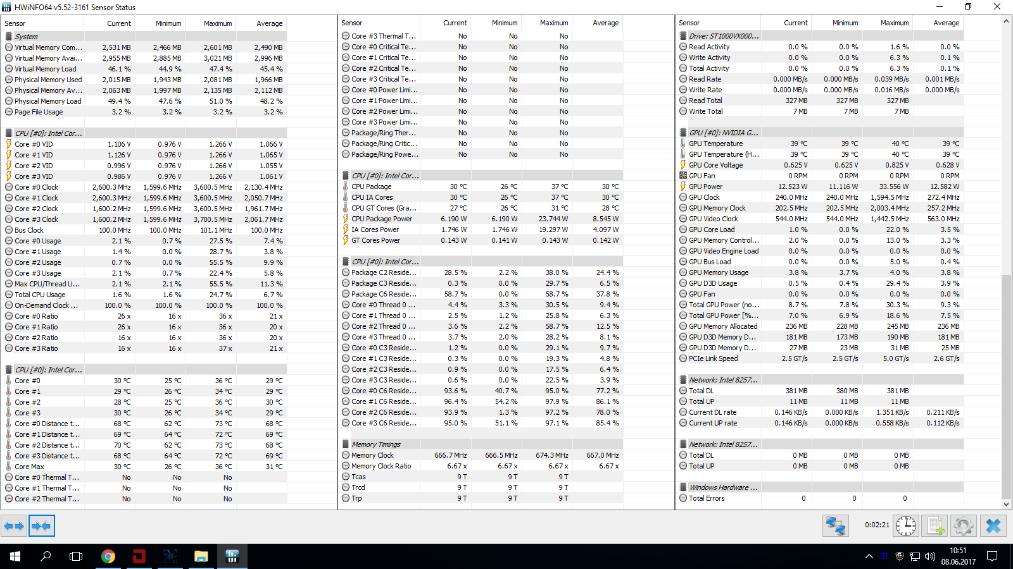The height and width of the screenshot is (569, 1013).
Task: Open network status tray icon
Action: [x=915, y=556]
